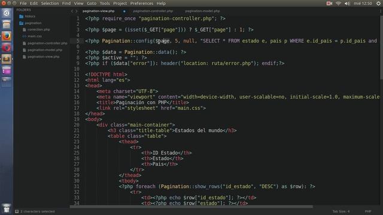Click 'Estados del mundo' heading text
383x215 pixels.
(199, 130)
